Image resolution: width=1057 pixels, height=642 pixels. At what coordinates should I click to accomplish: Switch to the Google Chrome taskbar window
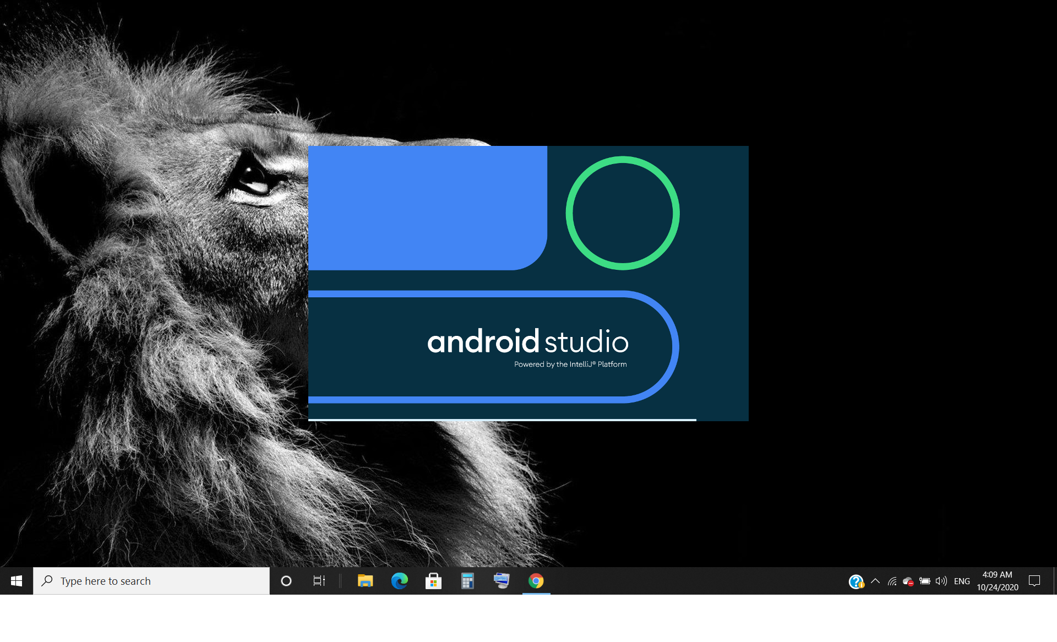[x=536, y=581]
